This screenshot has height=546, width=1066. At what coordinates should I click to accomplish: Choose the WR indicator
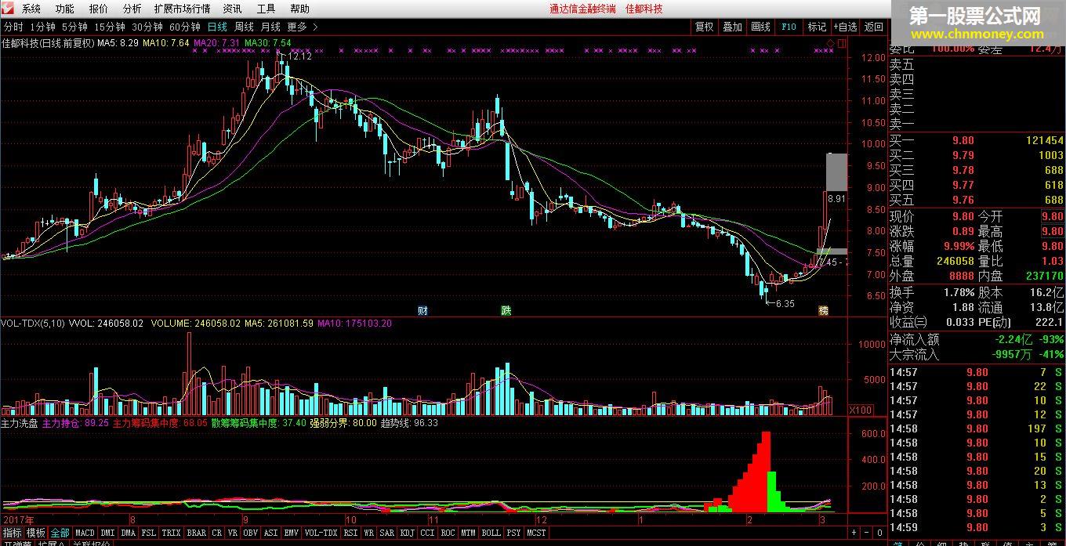click(x=369, y=533)
